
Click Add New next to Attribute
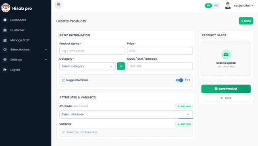(184, 106)
